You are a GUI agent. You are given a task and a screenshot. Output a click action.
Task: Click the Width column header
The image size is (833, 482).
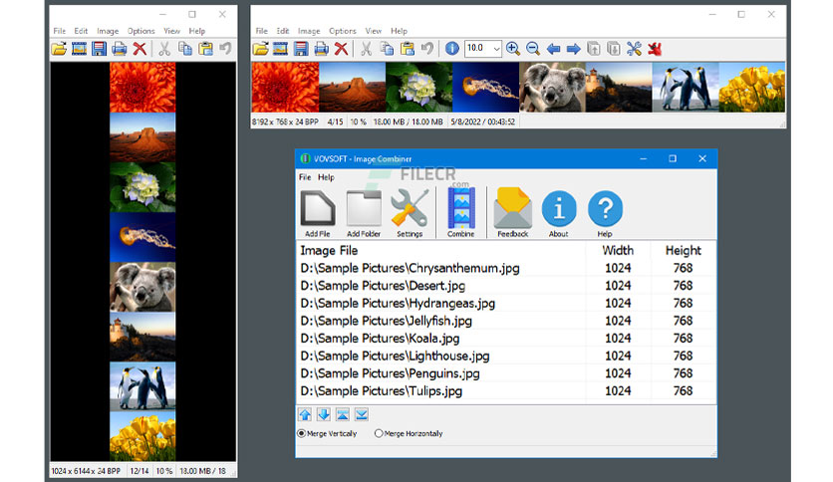(618, 250)
